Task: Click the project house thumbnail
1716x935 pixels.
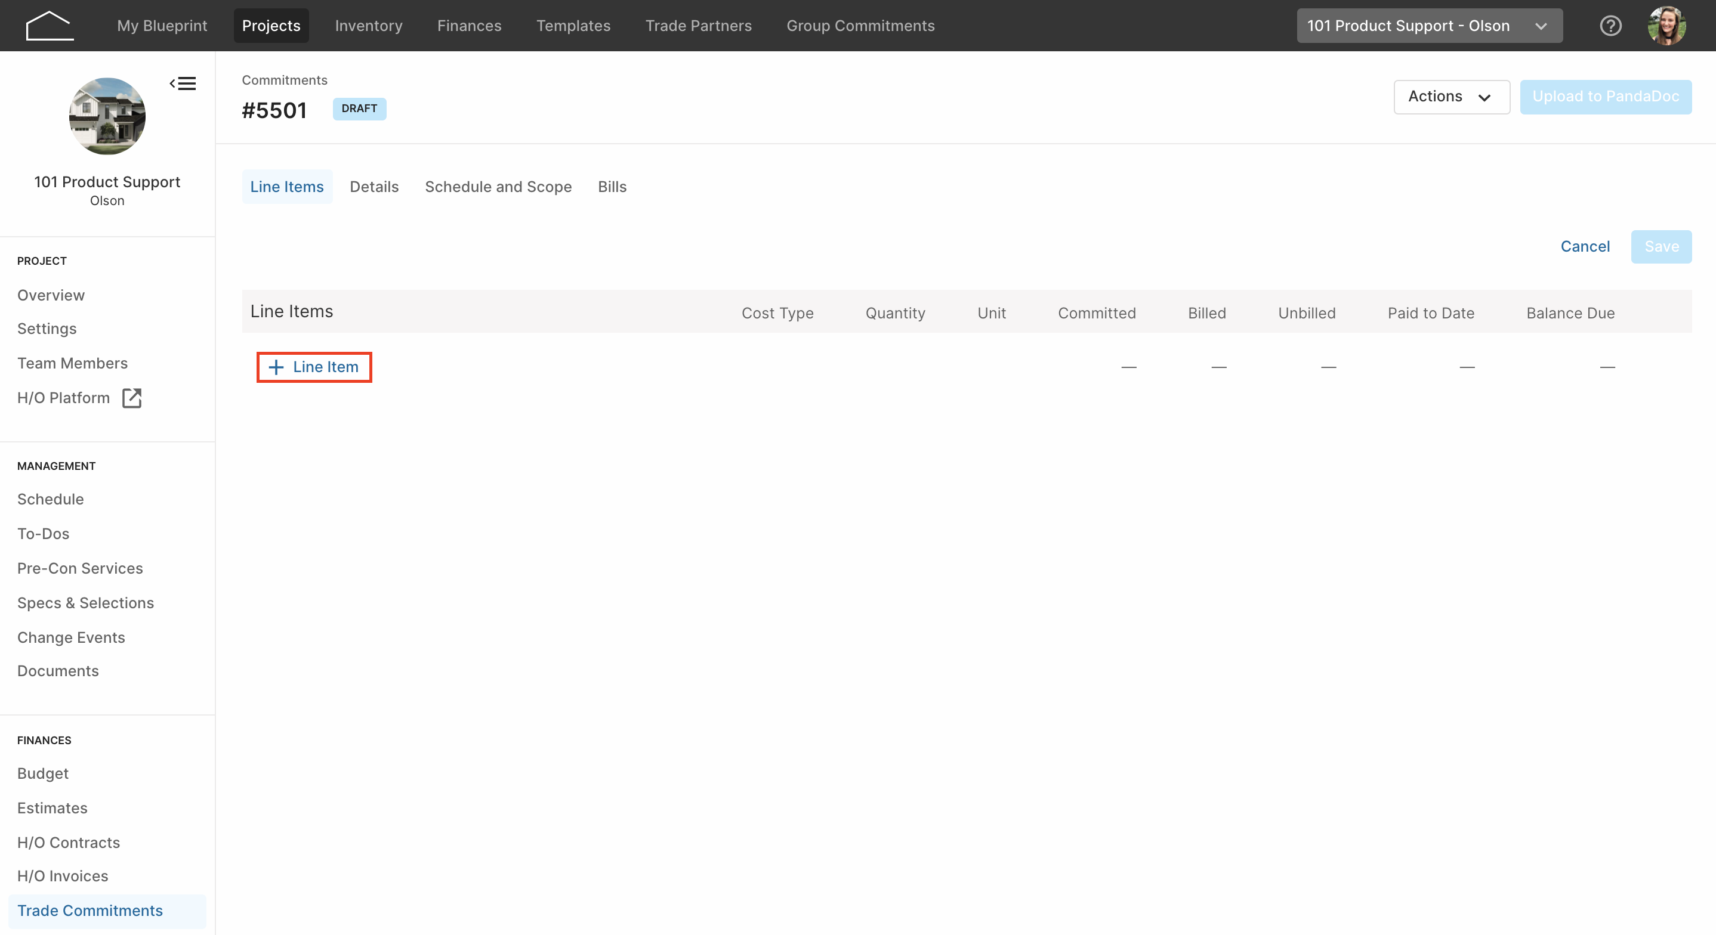Action: point(107,116)
